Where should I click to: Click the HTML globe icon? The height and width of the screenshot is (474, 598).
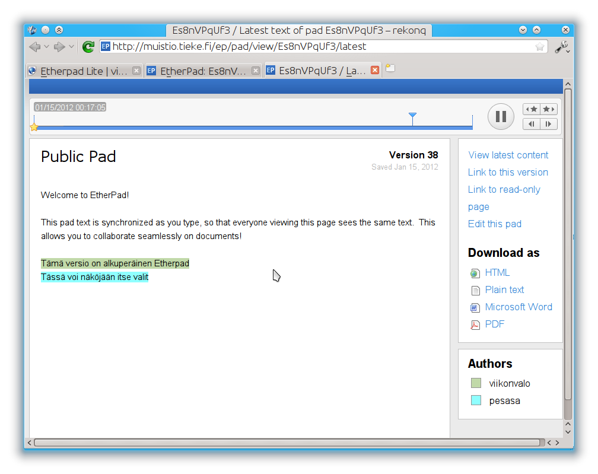coord(475,273)
